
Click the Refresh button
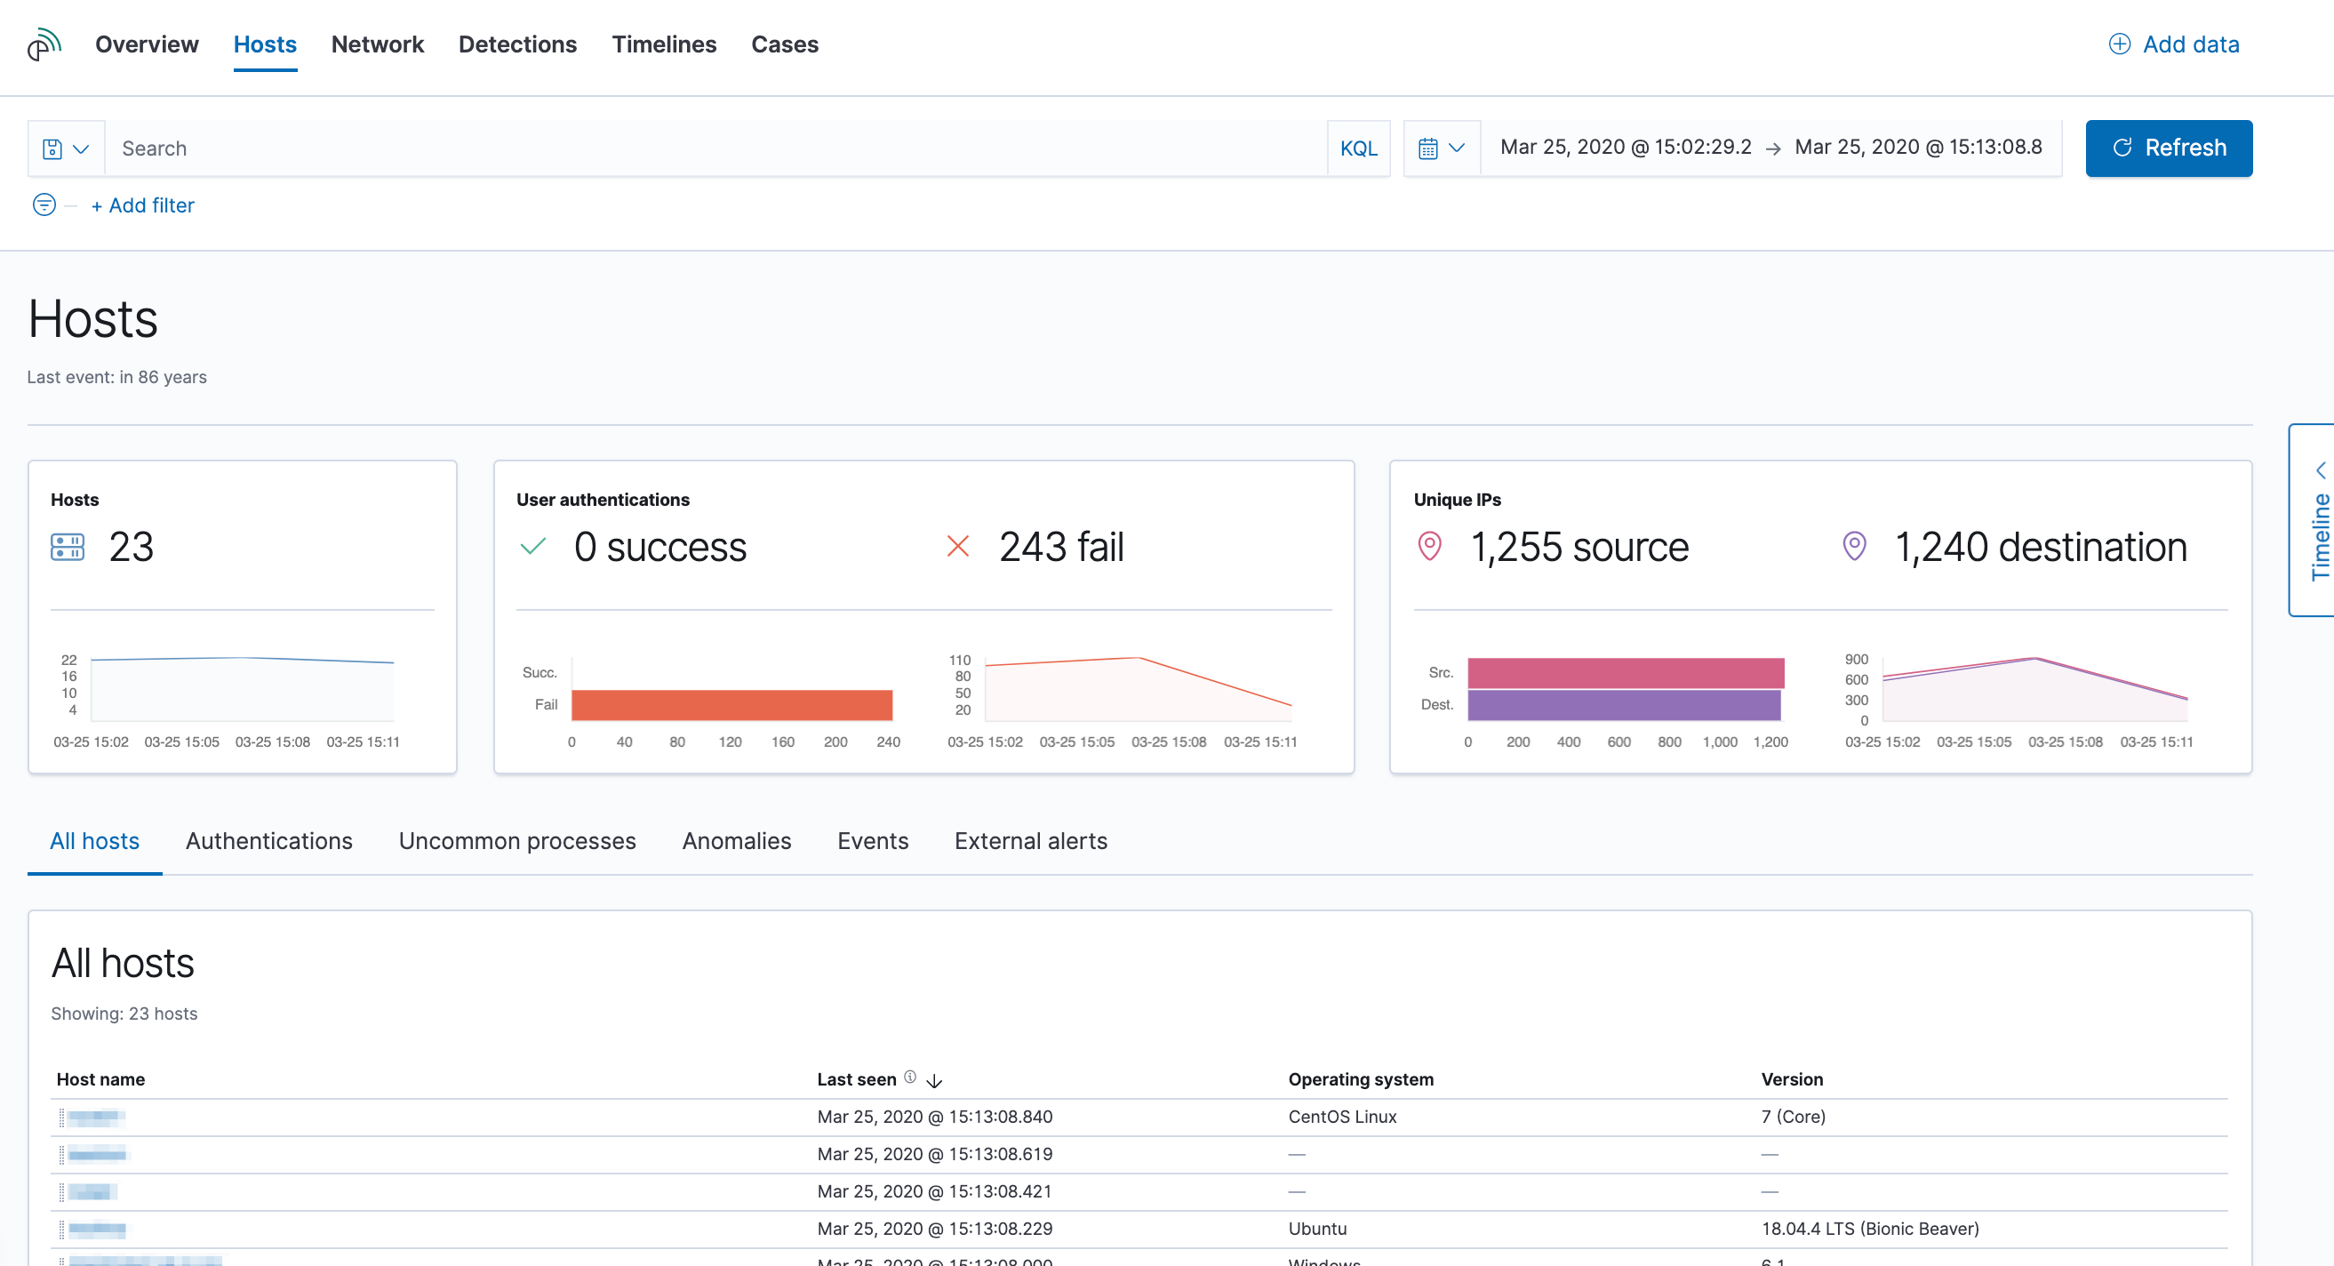click(2168, 148)
